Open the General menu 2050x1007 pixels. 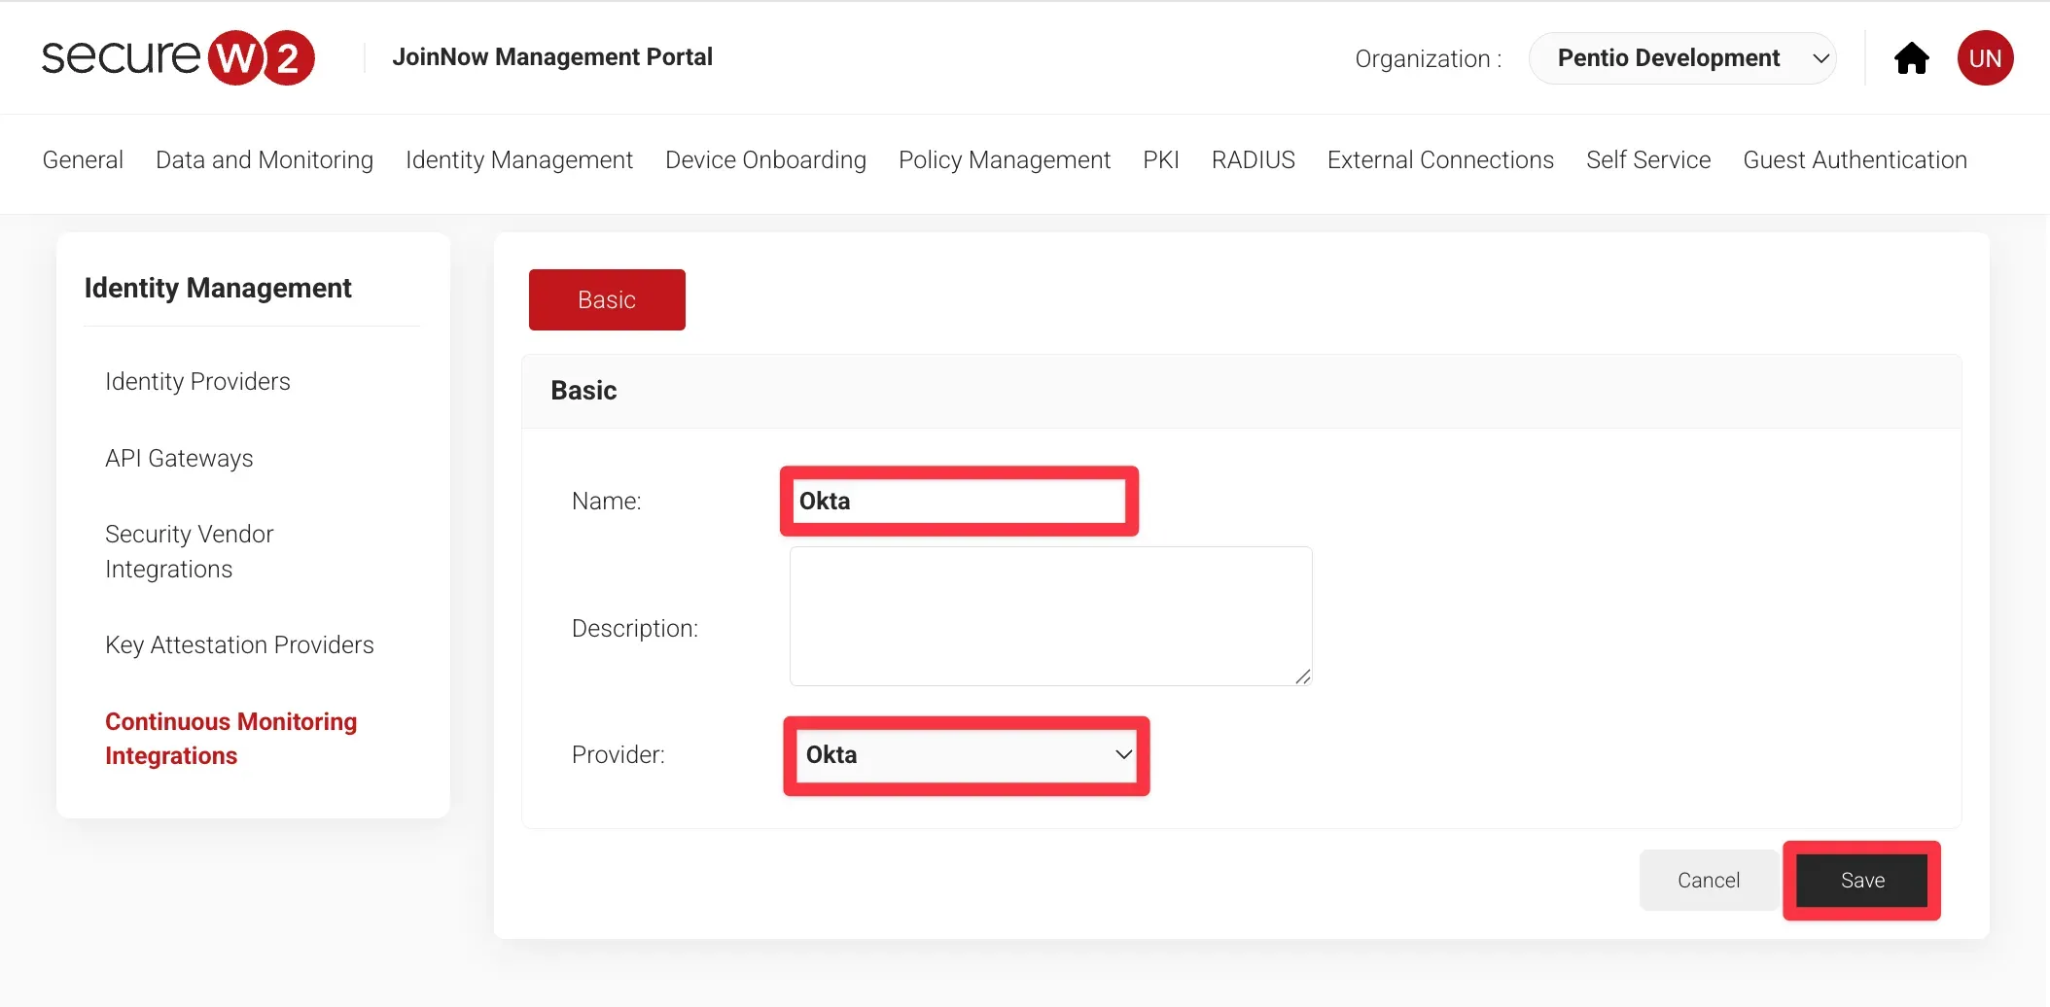[x=83, y=160]
